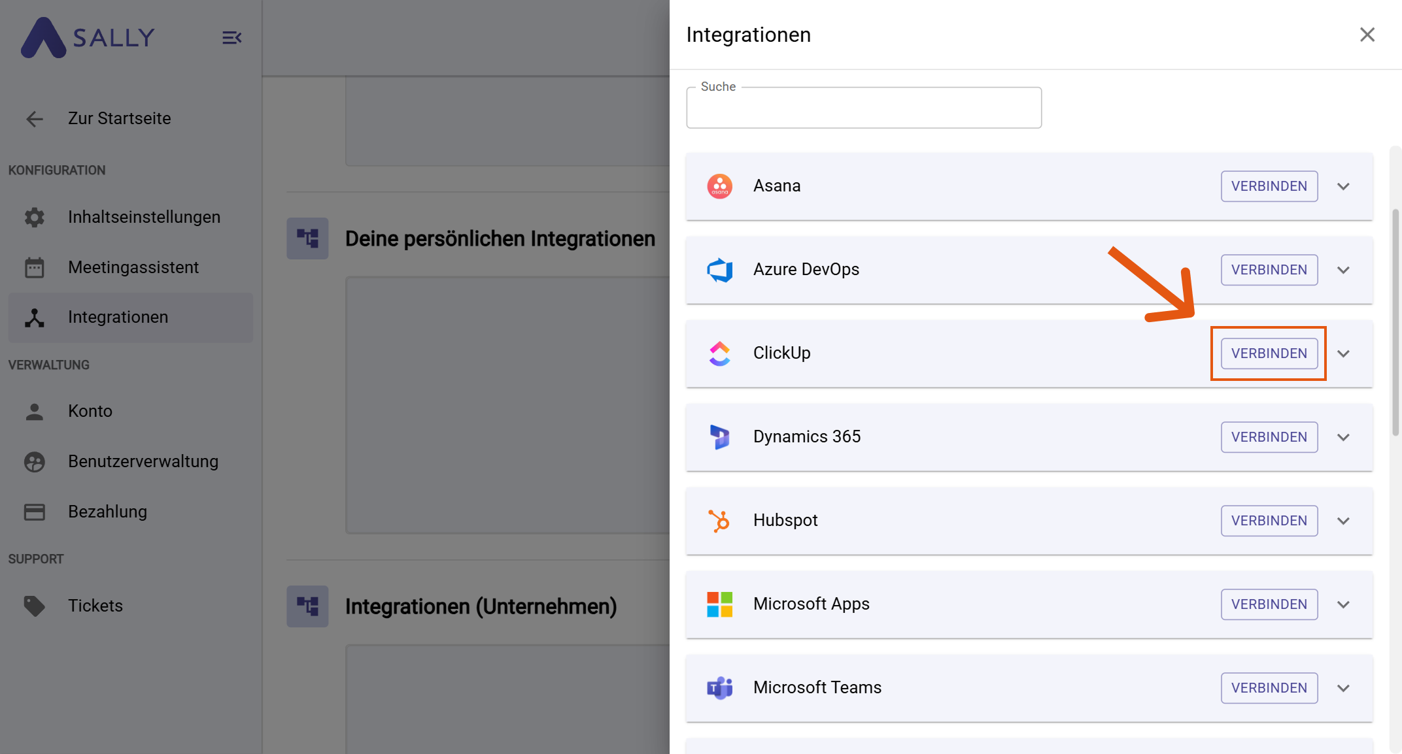Click Integrationen (Unternehmen) heading

coord(481,607)
